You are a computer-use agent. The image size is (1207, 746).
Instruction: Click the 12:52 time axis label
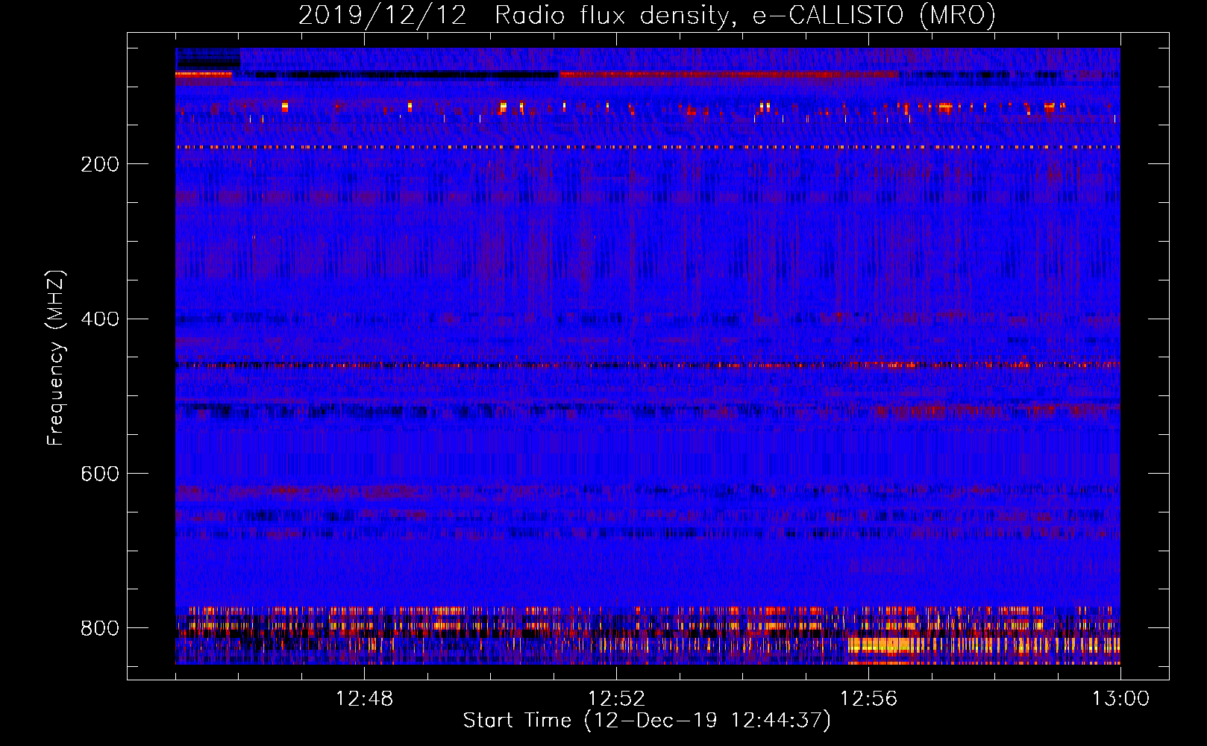[616, 699]
